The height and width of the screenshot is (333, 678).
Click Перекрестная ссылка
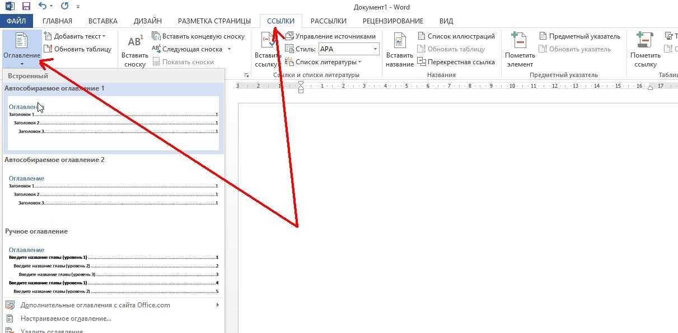click(456, 62)
